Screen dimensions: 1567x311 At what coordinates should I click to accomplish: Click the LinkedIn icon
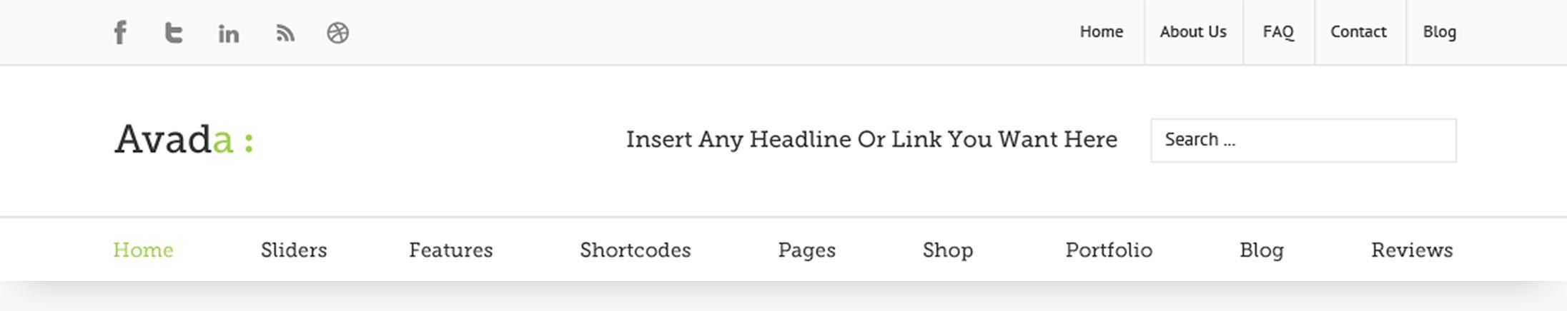point(229,34)
